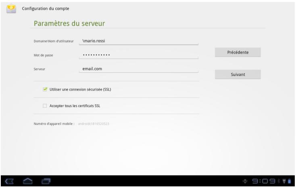
Task: Tap the Android back navigation icon
Action: pyautogui.click(x=9, y=181)
